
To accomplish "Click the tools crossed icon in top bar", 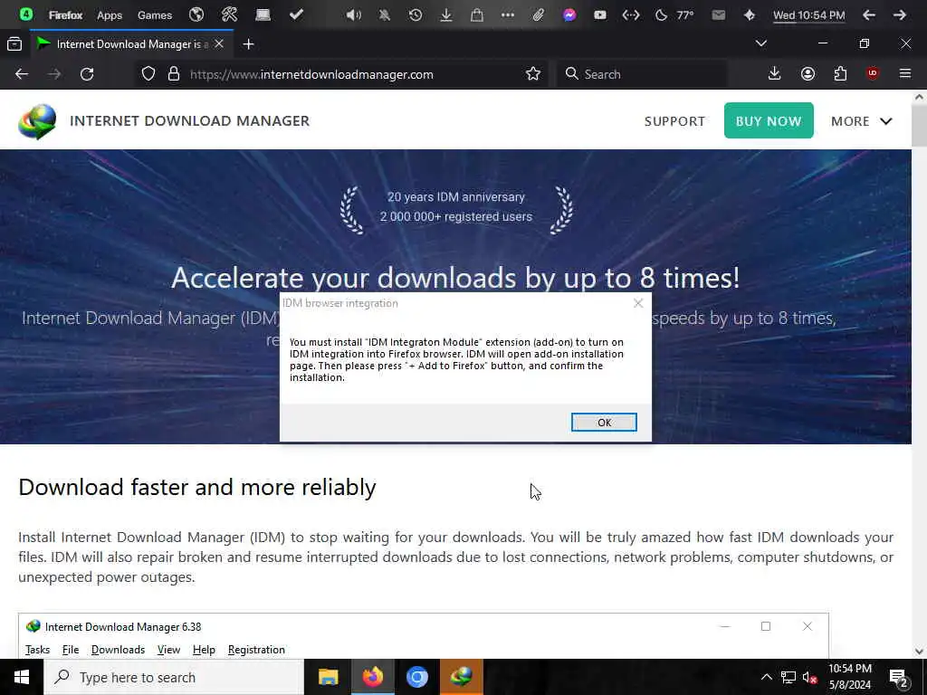I will (229, 14).
